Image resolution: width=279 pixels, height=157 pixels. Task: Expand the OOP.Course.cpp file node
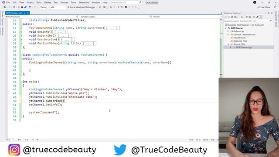click(231, 48)
